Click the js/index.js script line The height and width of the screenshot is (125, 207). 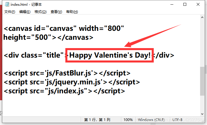pyautogui.click(x=64, y=91)
